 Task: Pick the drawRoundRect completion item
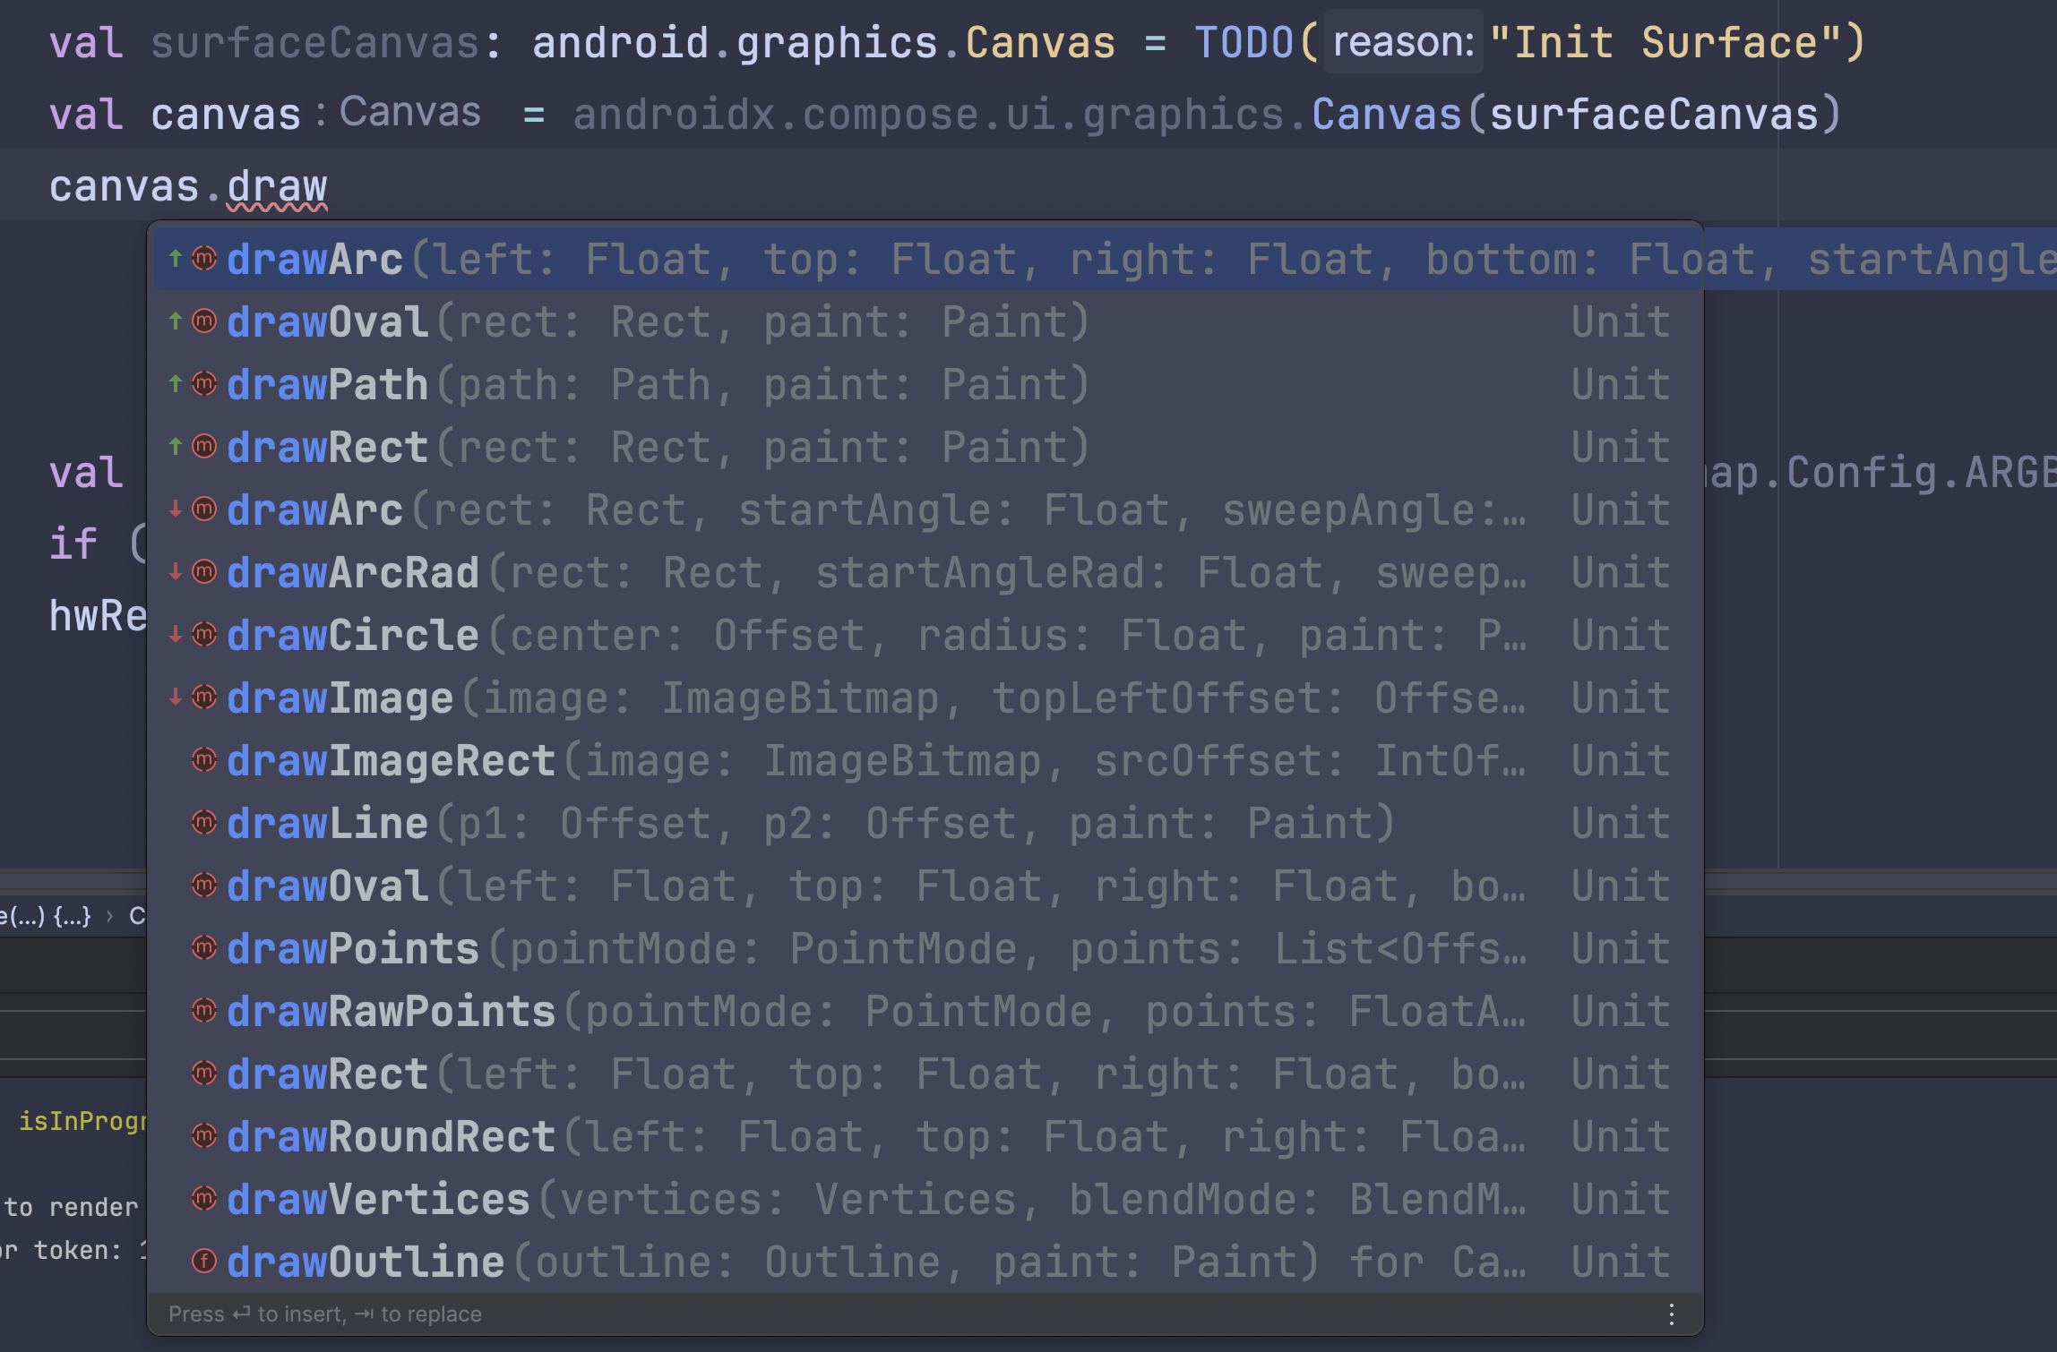[x=806, y=1137]
